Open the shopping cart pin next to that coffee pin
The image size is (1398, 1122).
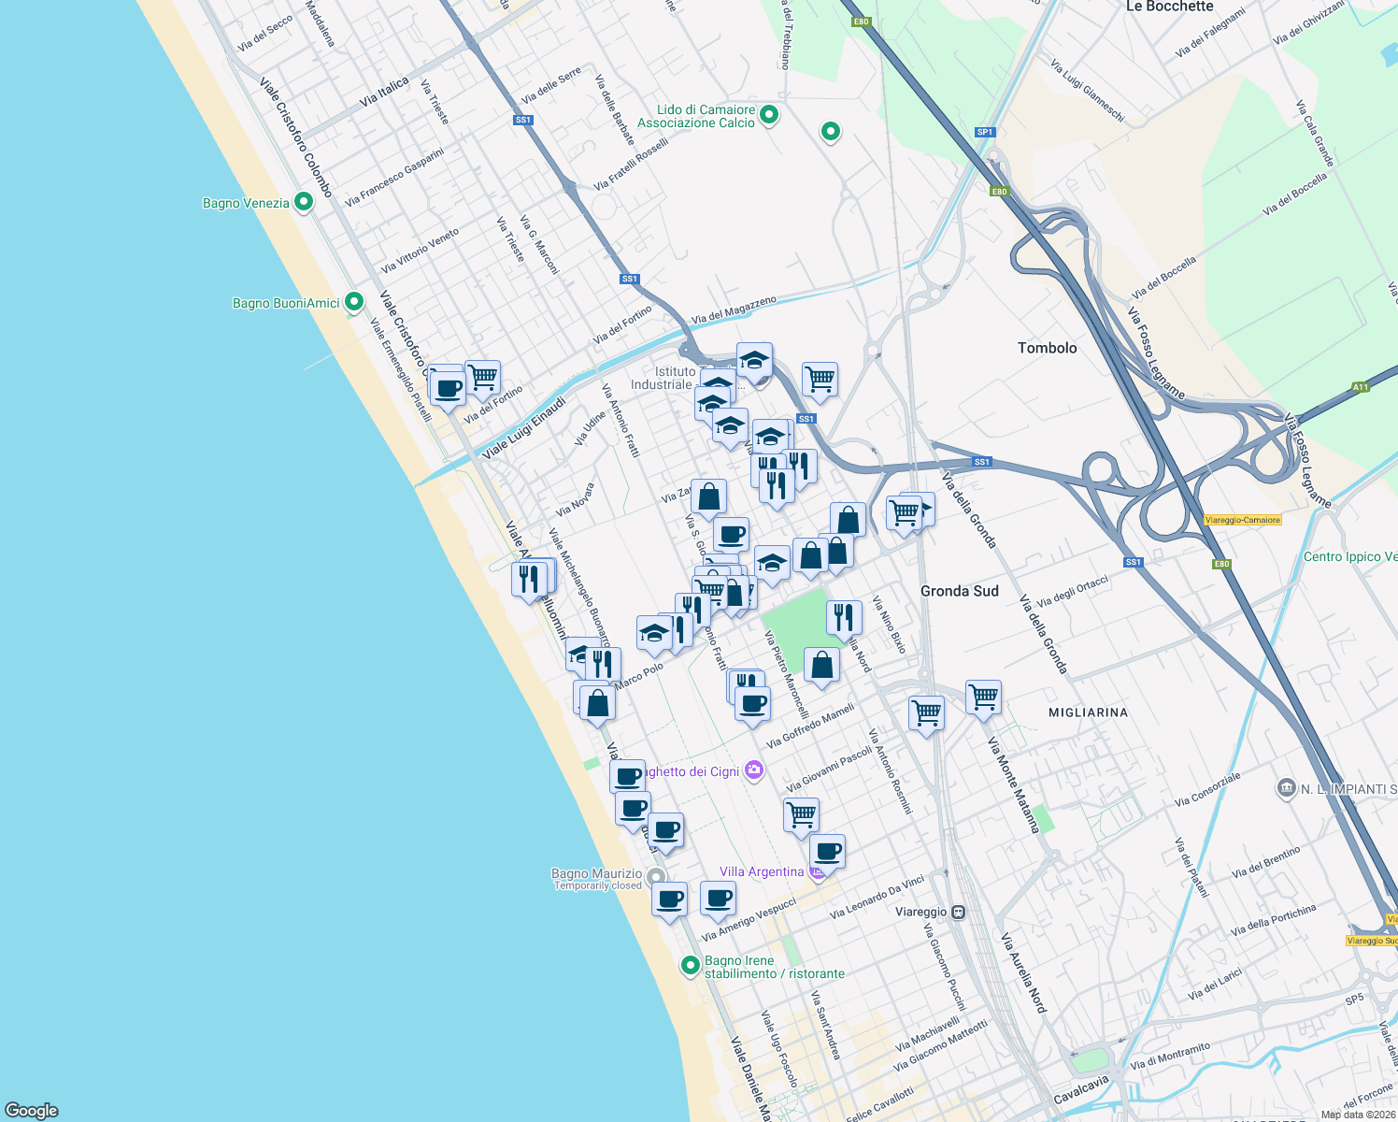[483, 375]
